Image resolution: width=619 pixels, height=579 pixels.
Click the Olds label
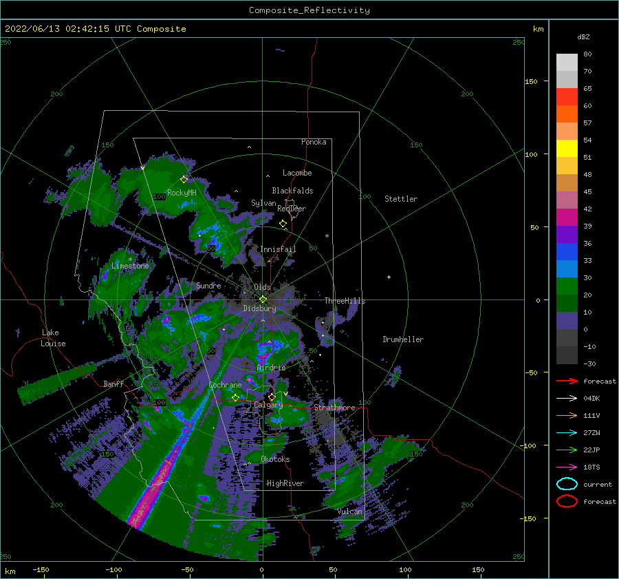pos(262,287)
